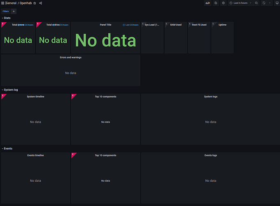This screenshot has height=206, width=280.
Task: Collapse the Stats row
Action: pyautogui.click(x=7, y=18)
